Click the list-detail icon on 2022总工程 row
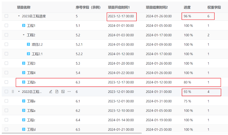 tap(63, 92)
